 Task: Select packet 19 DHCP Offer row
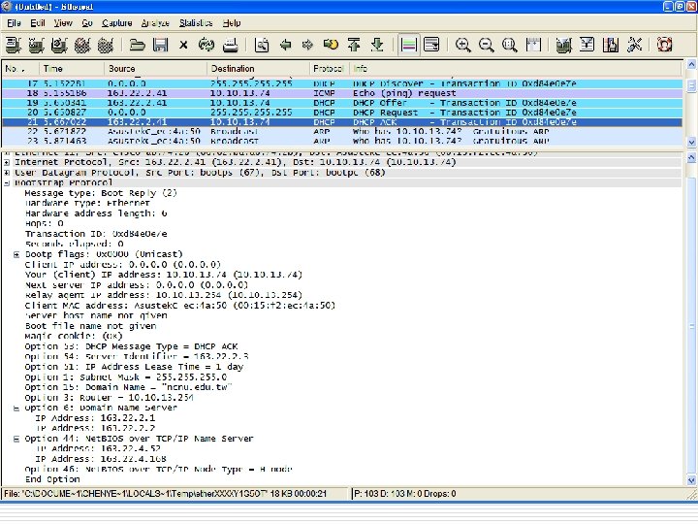pos(342,103)
